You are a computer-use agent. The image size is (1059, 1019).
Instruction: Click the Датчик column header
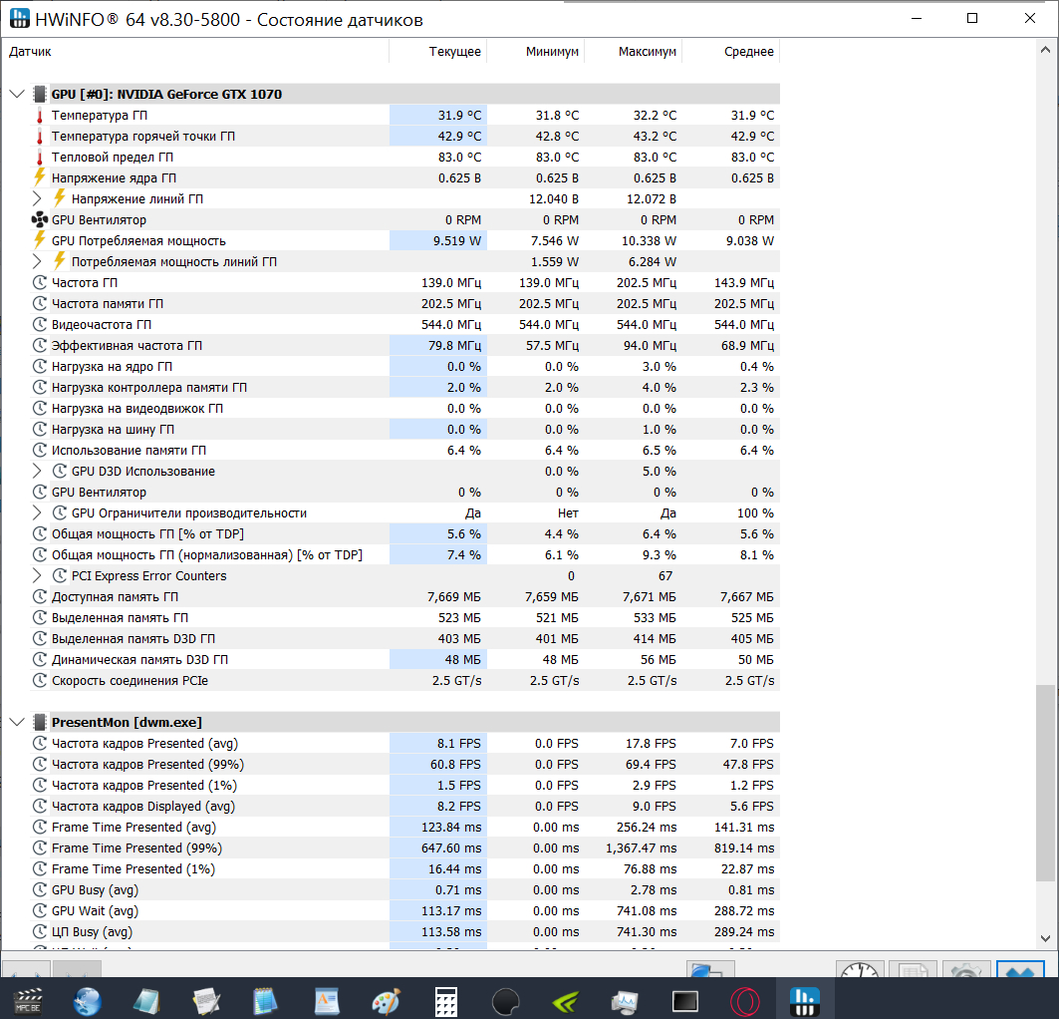(195, 52)
